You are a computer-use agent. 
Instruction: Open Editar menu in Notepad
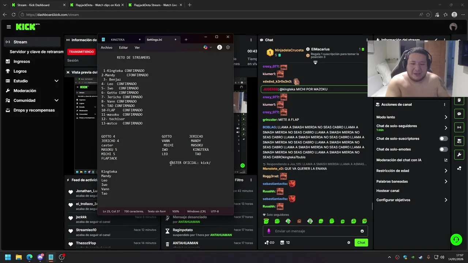(x=124, y=47)
